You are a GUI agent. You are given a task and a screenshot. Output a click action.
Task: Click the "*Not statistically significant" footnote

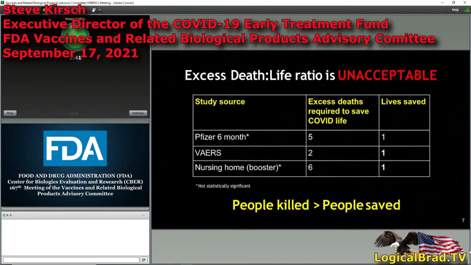(223, 186)
